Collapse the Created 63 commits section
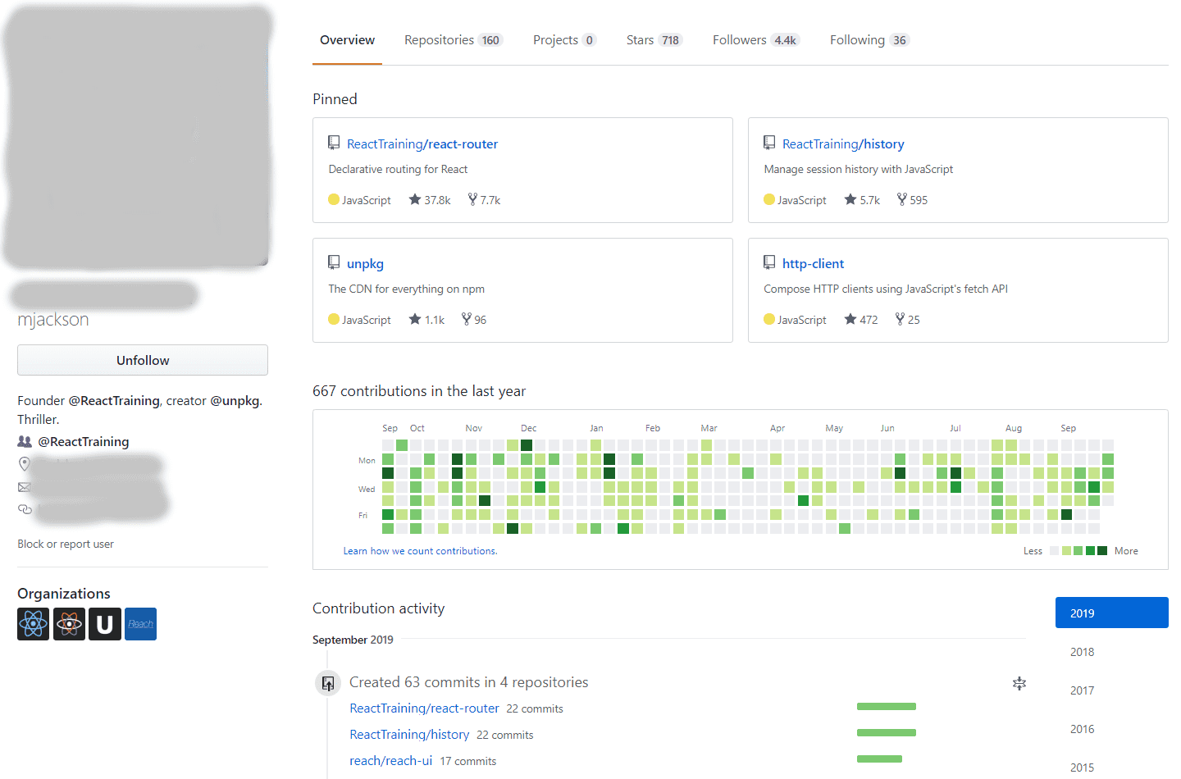 pos(1019,683)
